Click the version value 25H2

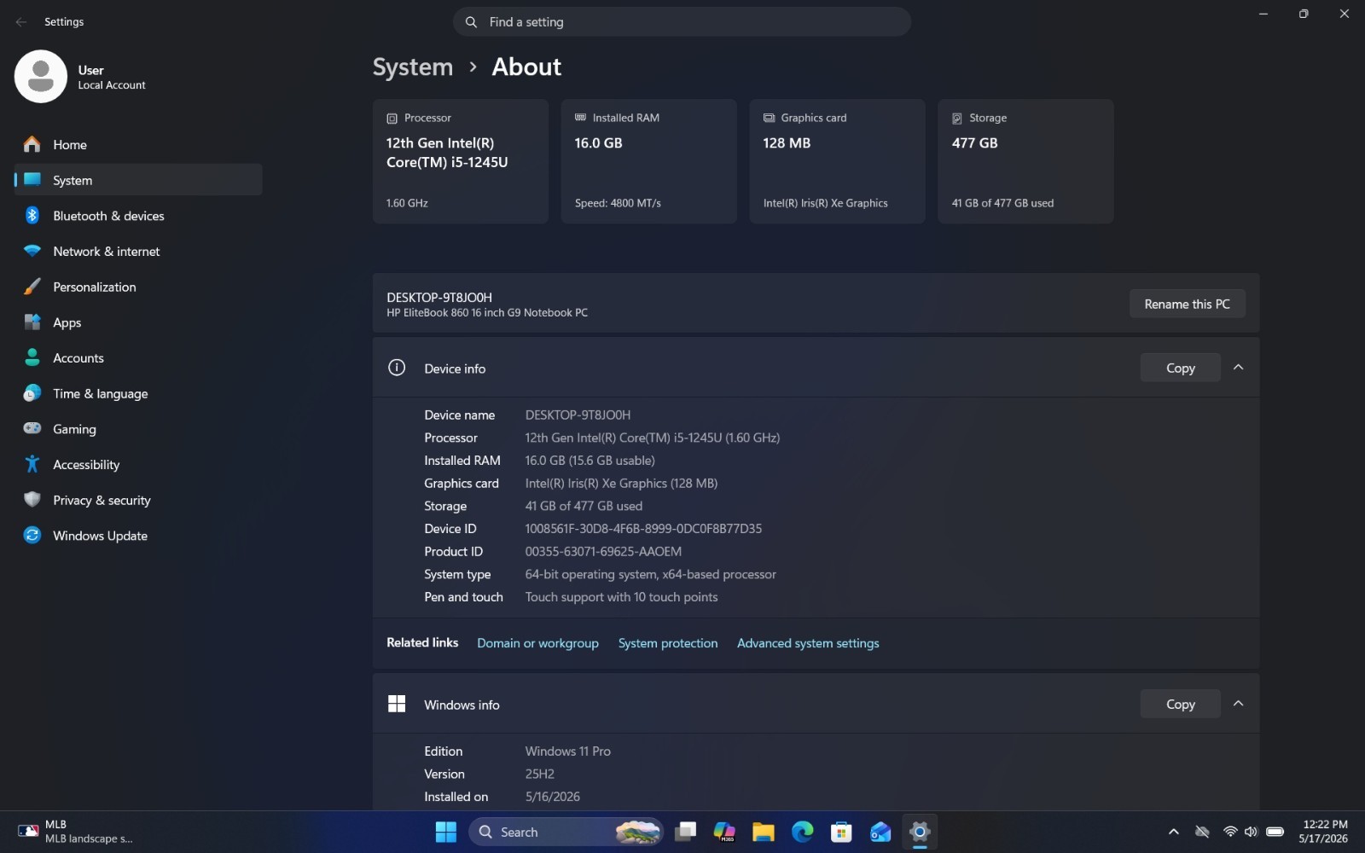(540, 775)
